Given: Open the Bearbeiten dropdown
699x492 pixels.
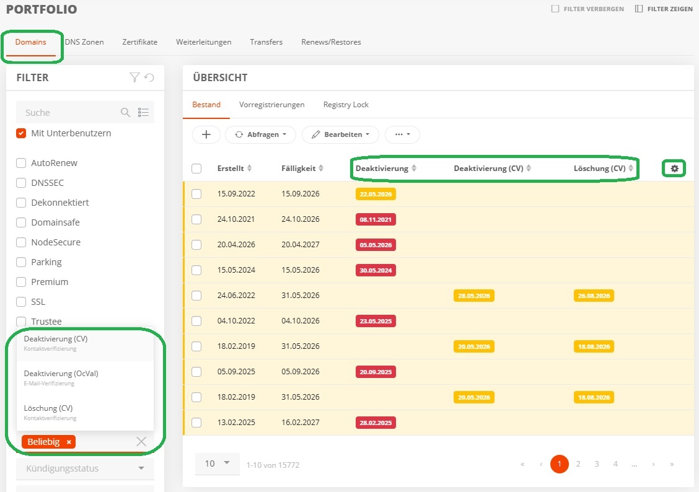Looking at the screenshot, I should coord(340,134).
